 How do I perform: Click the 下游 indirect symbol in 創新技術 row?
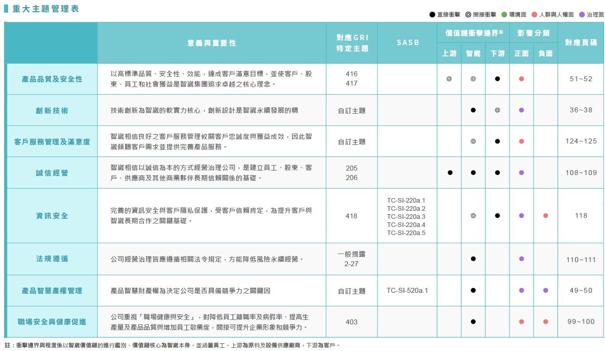click(x=497, y=110)
